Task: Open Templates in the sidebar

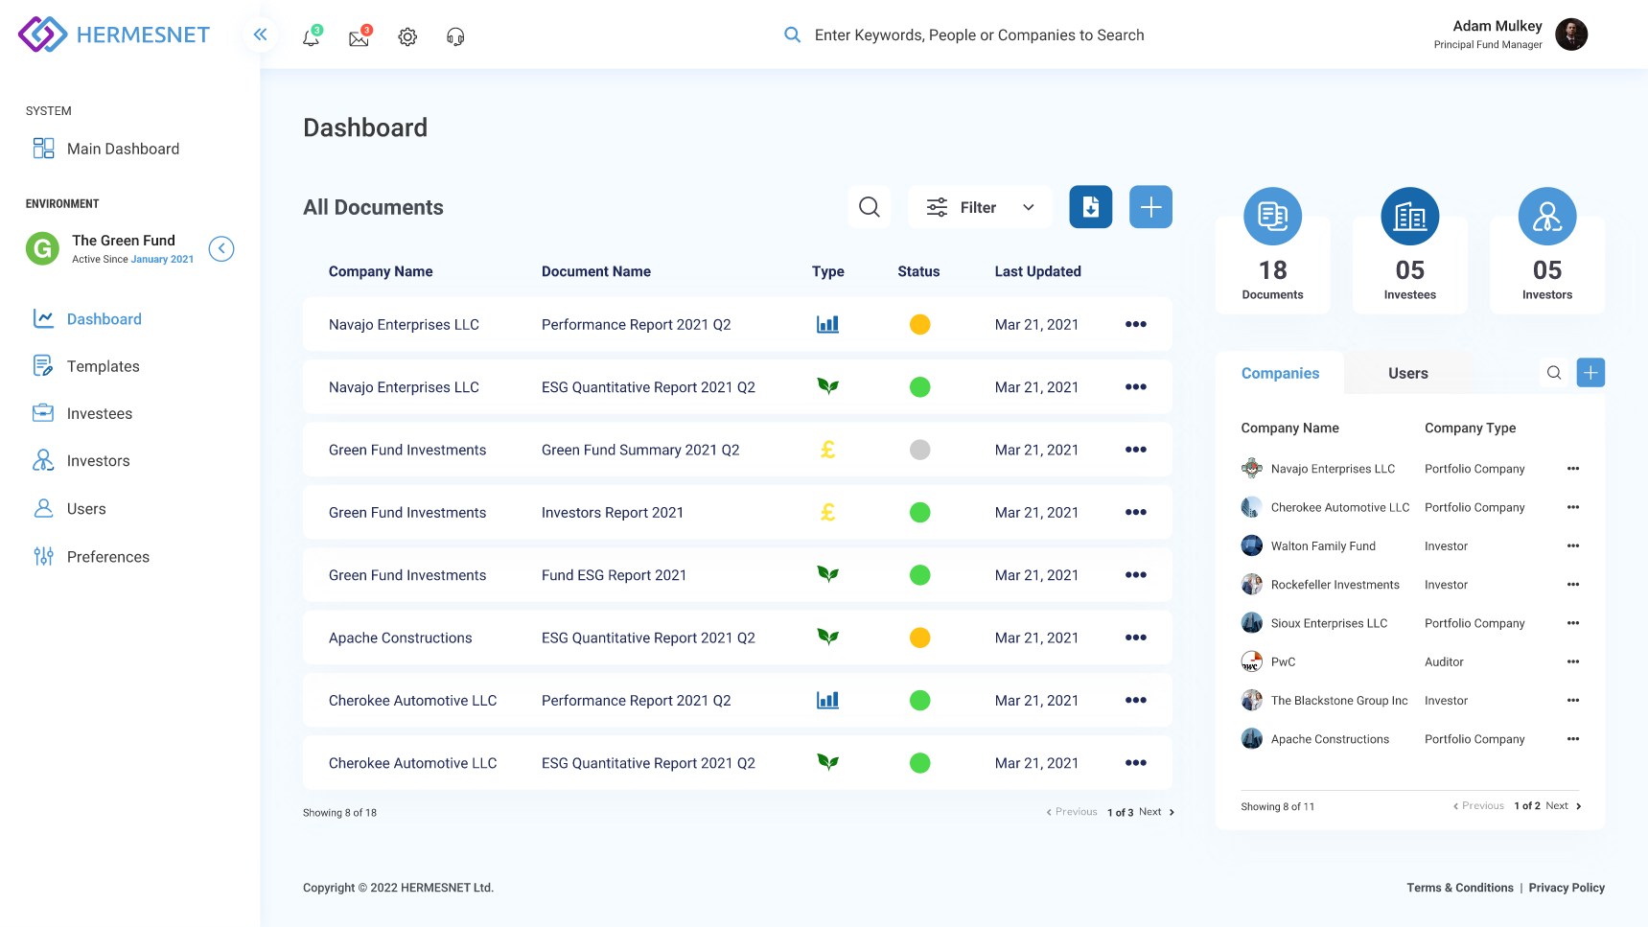Action: coord(103,366)
